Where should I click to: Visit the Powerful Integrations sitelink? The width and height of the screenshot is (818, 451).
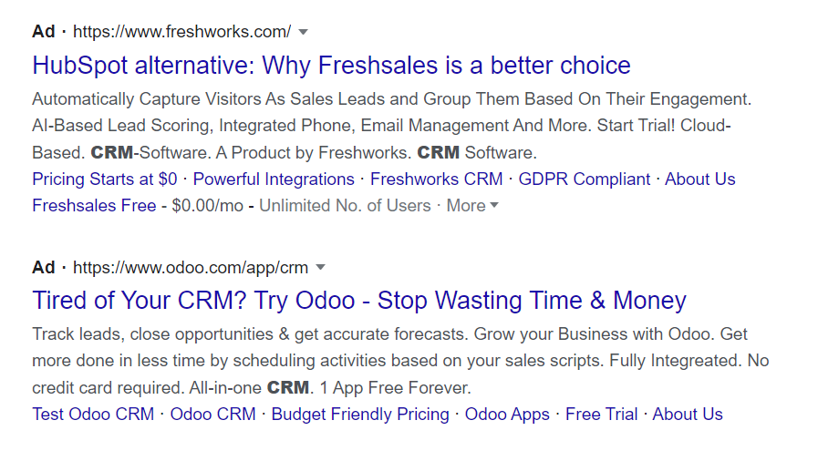click(x=274, y=179)
